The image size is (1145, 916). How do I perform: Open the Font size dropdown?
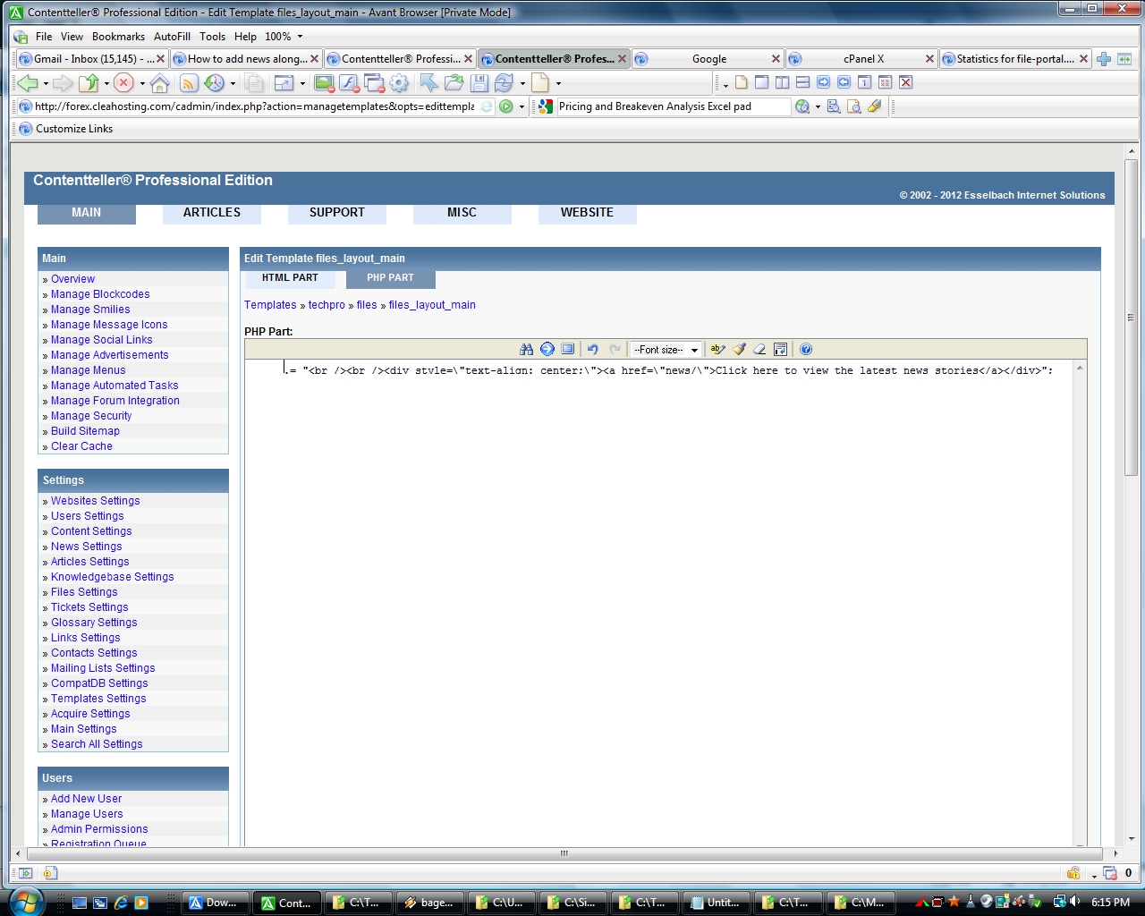click(666, 350)
